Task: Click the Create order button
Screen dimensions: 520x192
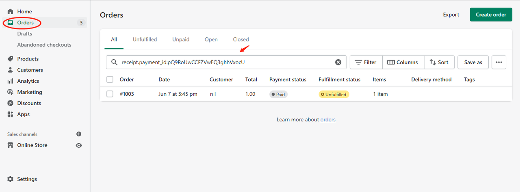Action: (491, 15)
